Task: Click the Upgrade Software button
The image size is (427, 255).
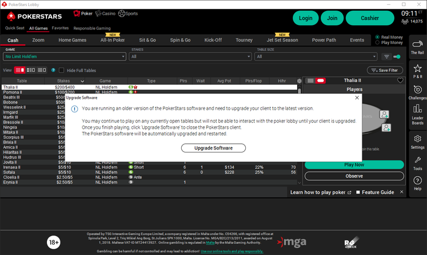Action: point(213,148)
